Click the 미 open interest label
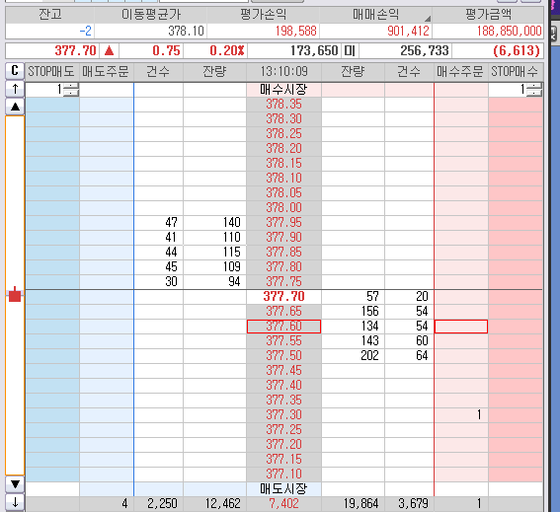This screenshot has width=560, height=512. tap(350, 50)
